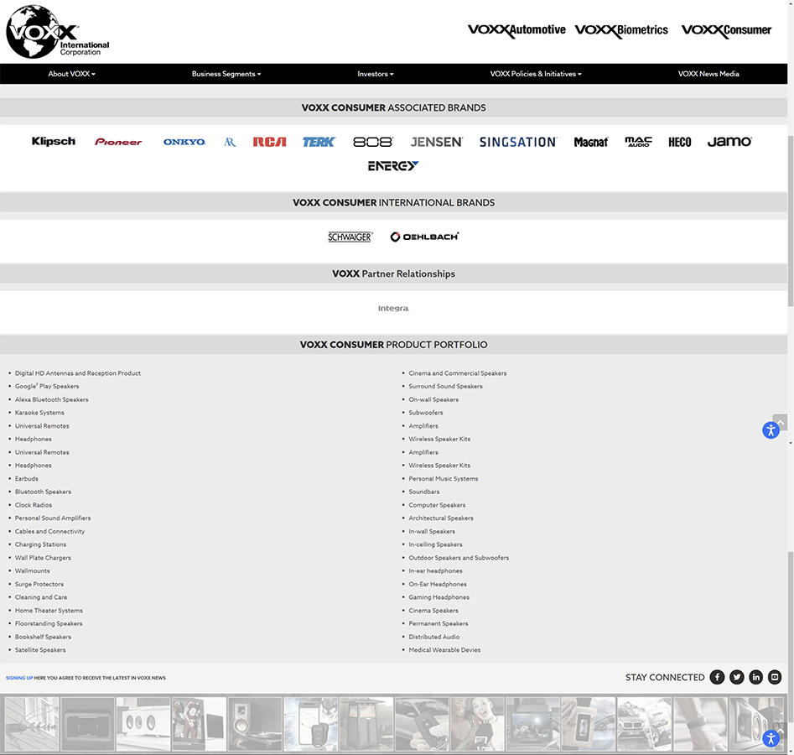Expand VOXX Policies & Initiatives menu
The height and width of the screenshot is (755, 794).
click(536, 74)
